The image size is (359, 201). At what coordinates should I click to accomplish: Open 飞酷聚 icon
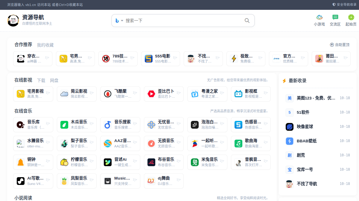pos(108,94)
